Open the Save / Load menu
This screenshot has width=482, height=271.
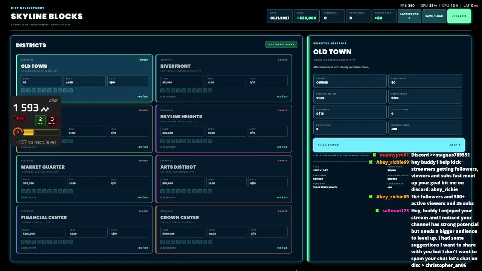(434, 16)
